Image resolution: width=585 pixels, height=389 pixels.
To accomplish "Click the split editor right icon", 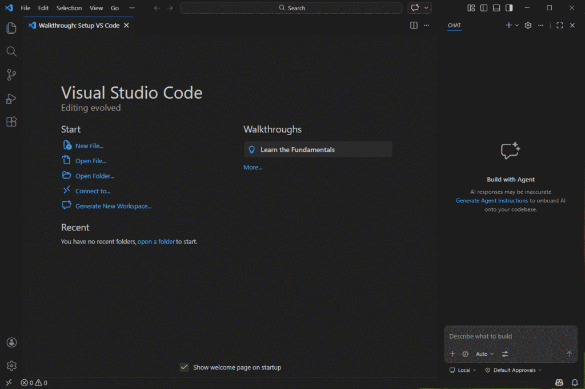I will coord(414,25).
